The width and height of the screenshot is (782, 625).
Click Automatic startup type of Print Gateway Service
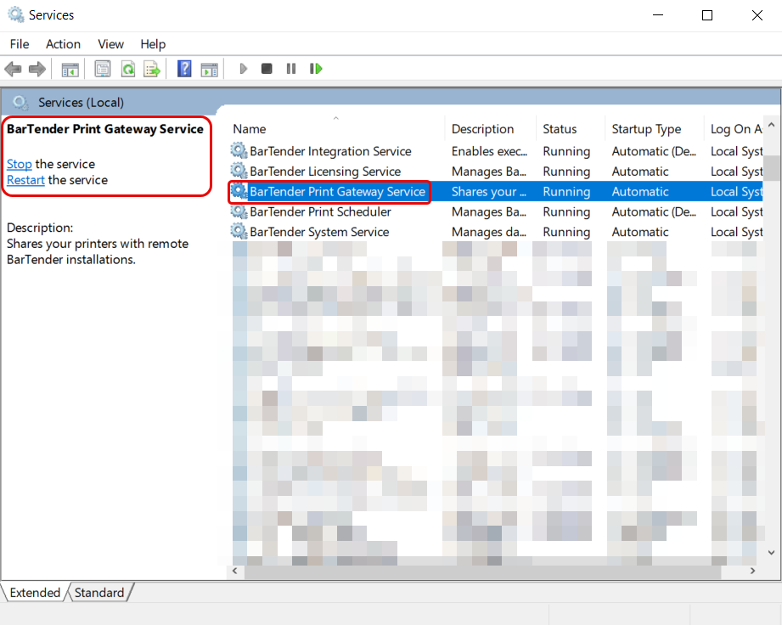click(640, 192)
